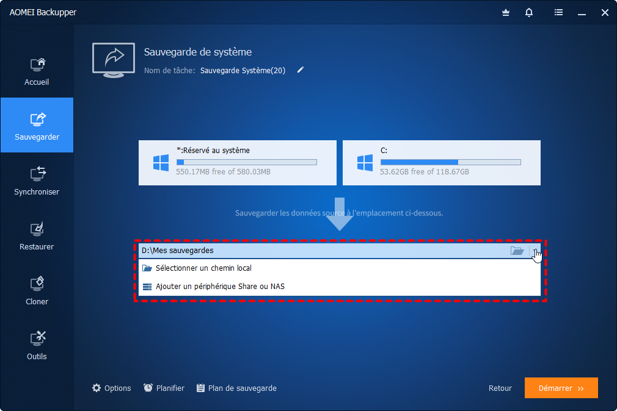Viewport: 617px width, 411px height.
Task: Open the Outils tools section
Action: click(37, 345)
